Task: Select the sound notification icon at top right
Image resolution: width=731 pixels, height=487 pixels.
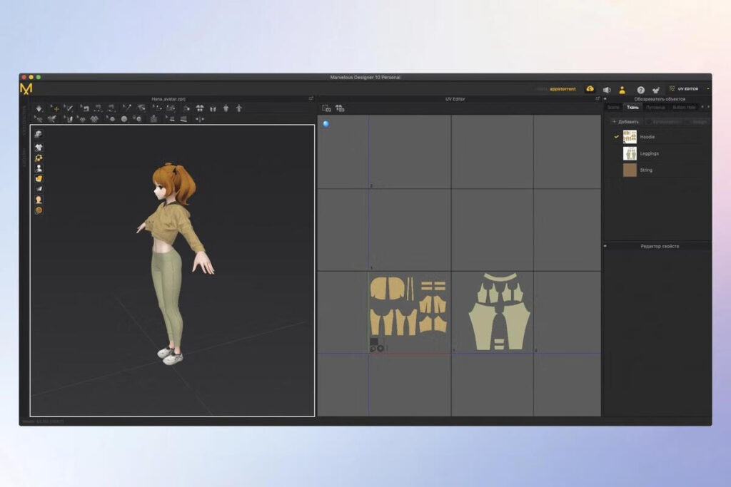Action: pyautogui.click(x=607, y=89)
